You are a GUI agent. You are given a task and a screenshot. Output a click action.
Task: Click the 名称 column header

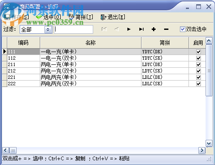click(91, 43)
